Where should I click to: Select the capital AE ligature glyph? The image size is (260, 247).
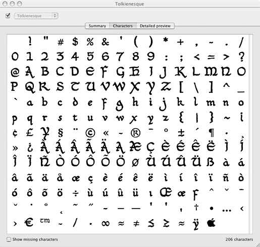[x=136, y=146]
